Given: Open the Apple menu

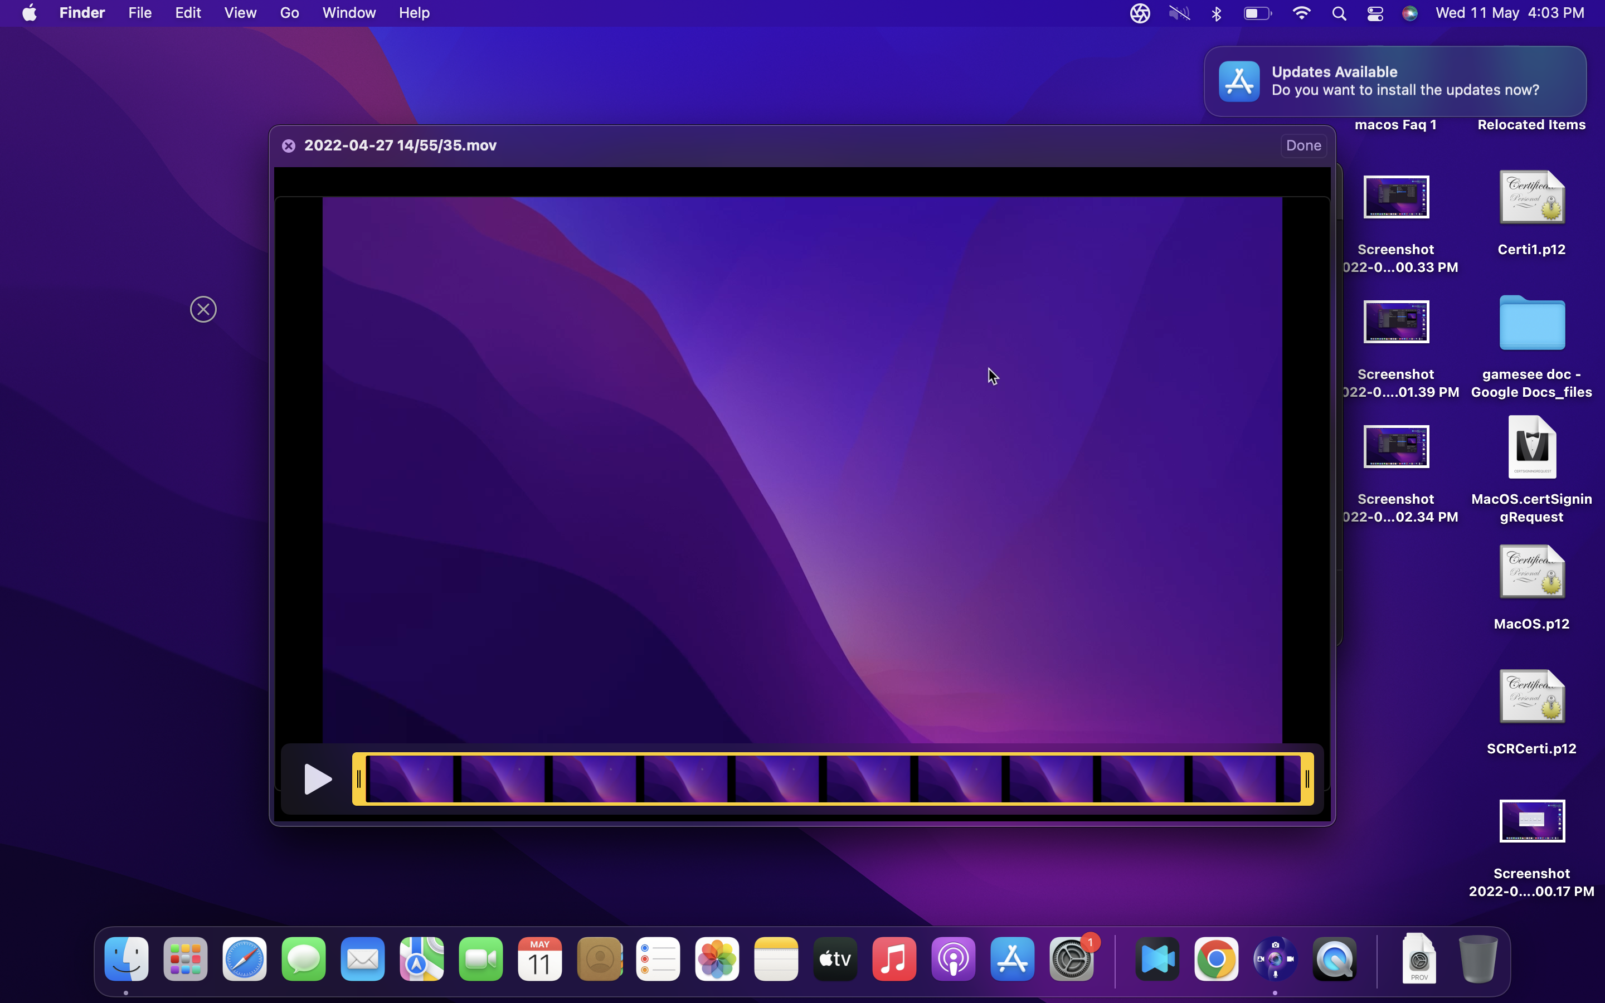Looking at the screenshot, I should pyautogui.click(x=29, y=13).
